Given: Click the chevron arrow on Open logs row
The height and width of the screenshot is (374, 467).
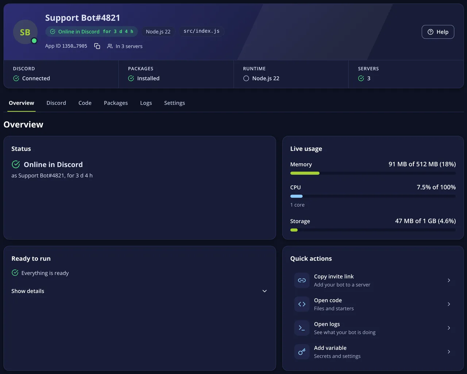Looking at the screenshot, I should coord(449,328).
